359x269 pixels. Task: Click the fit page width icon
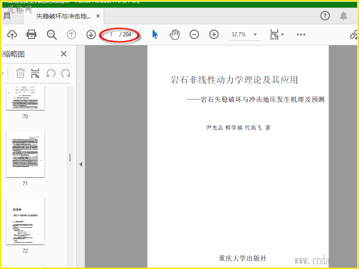click(274, 35)
